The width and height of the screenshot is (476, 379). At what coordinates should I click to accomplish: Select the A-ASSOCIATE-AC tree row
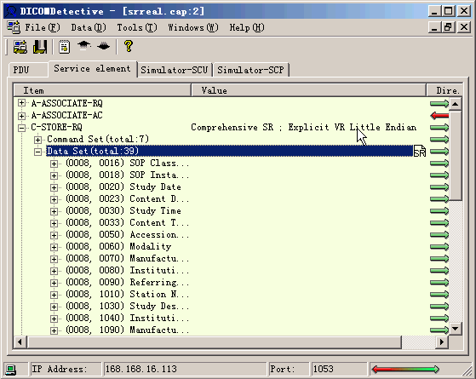point(66,115)
